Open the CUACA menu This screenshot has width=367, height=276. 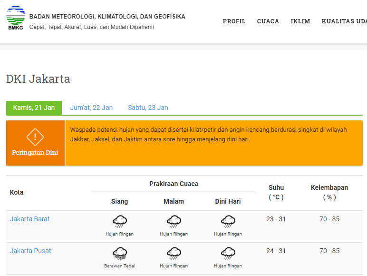coord(268,21)
